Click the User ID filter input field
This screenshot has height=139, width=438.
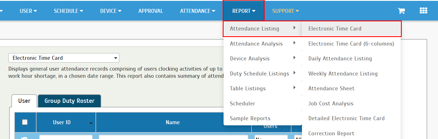pyautogui.click(x=66, y=137)
